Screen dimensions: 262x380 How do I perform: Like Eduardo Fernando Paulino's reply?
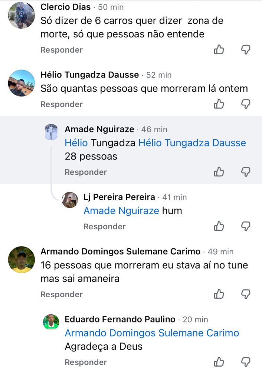(219, 362)
